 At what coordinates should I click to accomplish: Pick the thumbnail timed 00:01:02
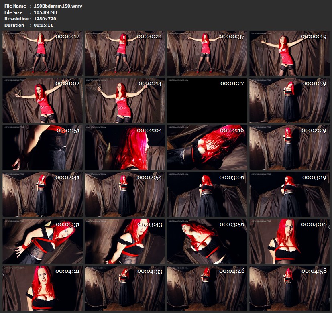pyautogui.click(x=43, y=100)
